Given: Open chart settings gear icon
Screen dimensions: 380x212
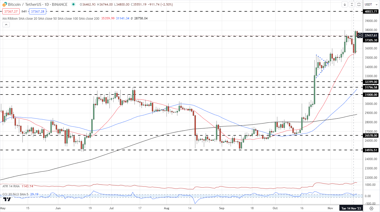Looking at the screenshot, I should click(371, 208).
